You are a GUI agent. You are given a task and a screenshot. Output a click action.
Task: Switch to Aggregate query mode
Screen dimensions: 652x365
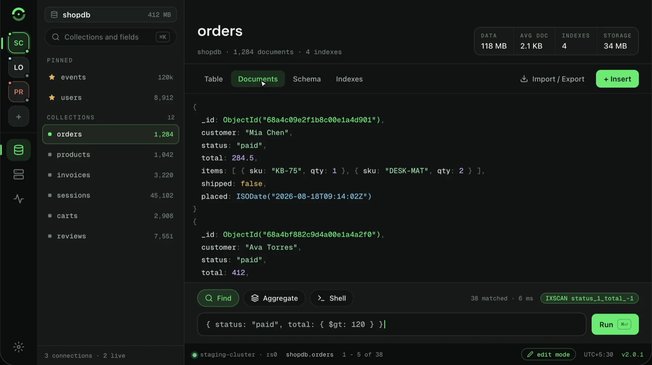(274, 298)
